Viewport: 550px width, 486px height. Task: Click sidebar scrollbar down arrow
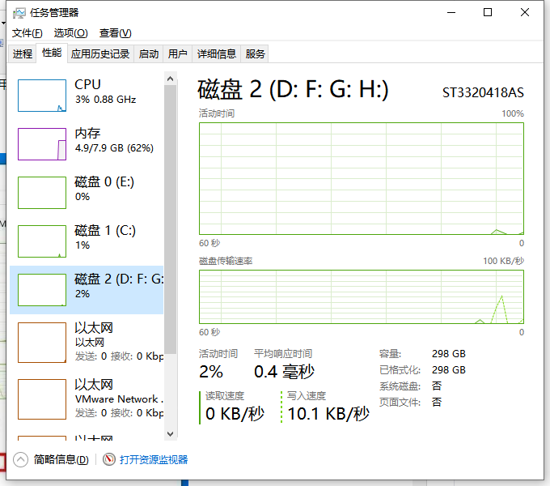click(170, 434)
